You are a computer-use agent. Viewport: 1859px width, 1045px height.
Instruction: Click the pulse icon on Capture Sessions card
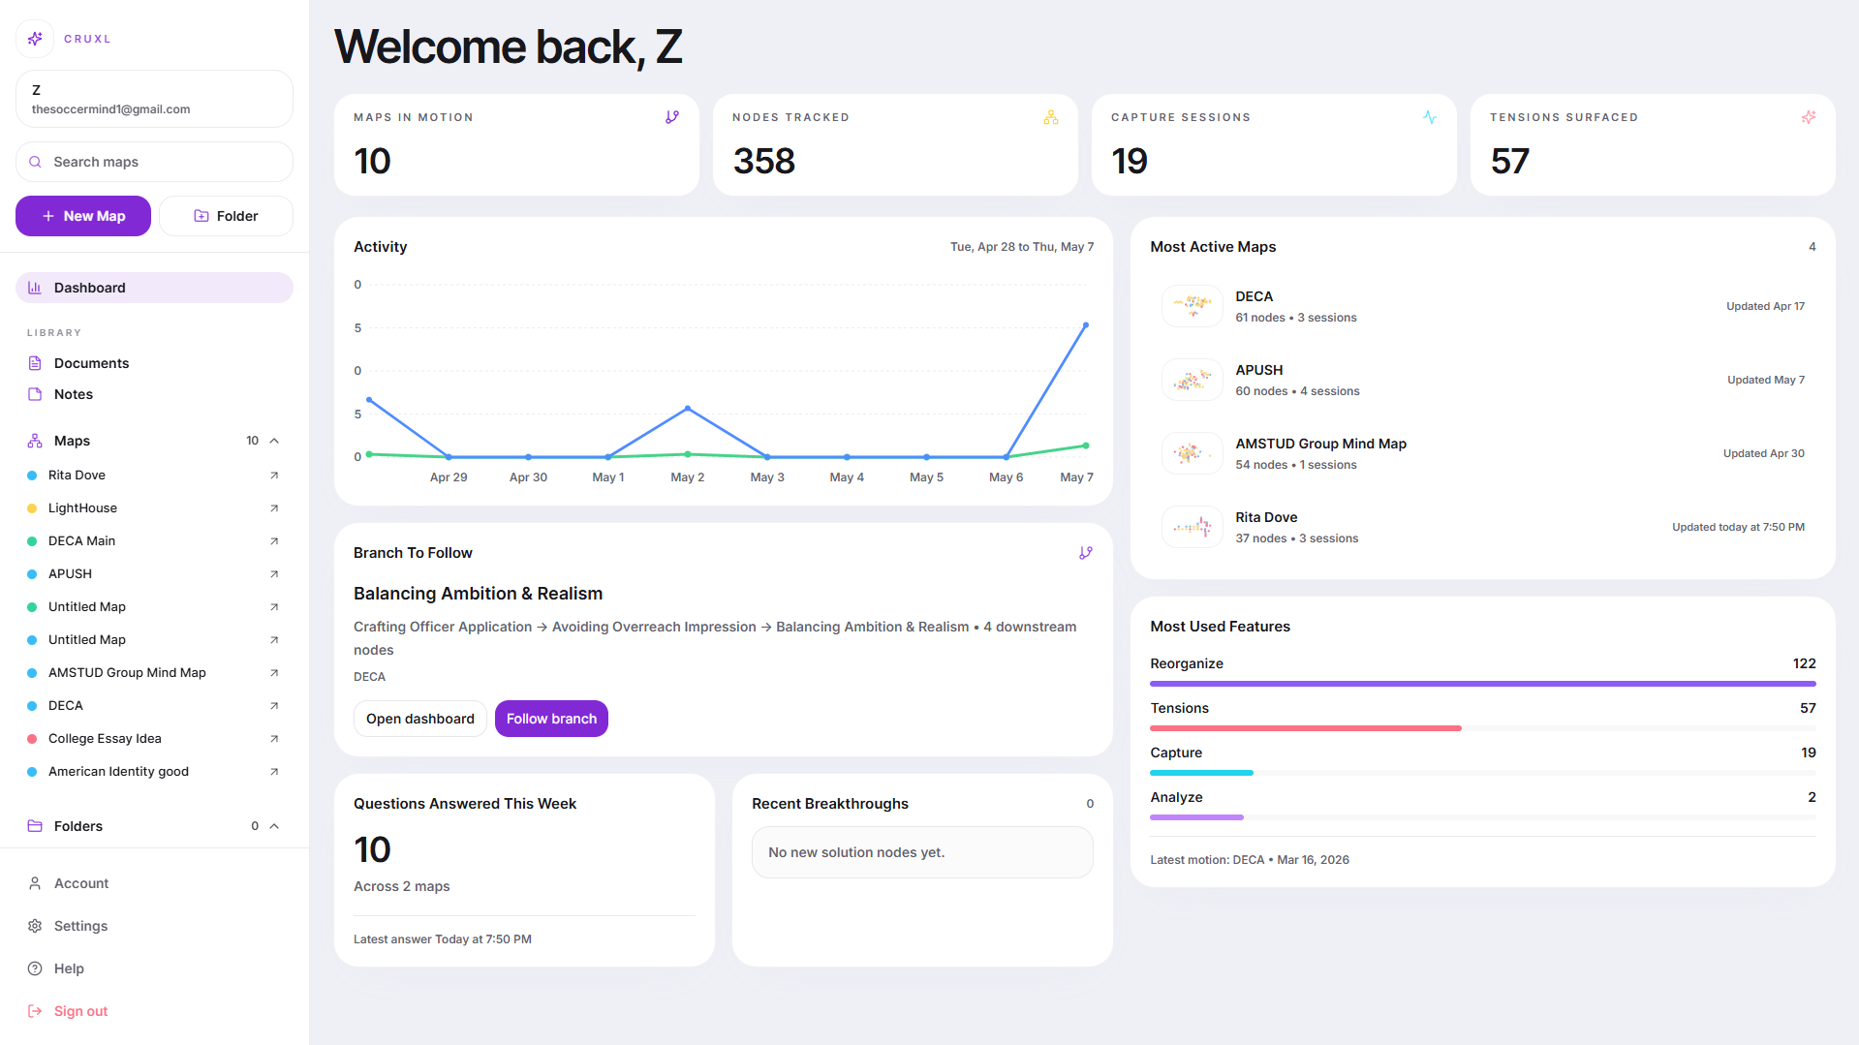click(1430, 117)
